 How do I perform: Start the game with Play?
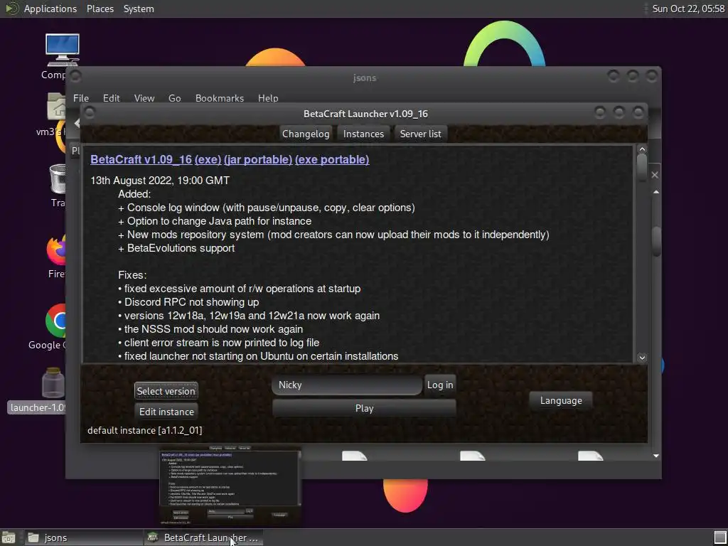pyautogui.click(x=364, y=408)
